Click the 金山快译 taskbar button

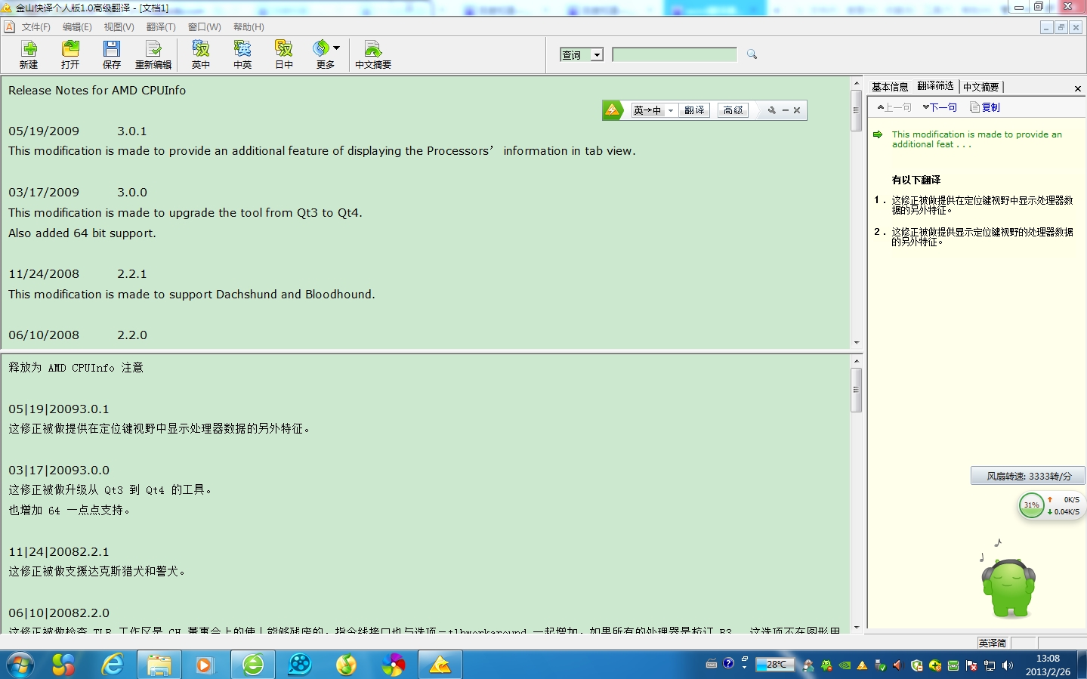click(x=440, y=665)
